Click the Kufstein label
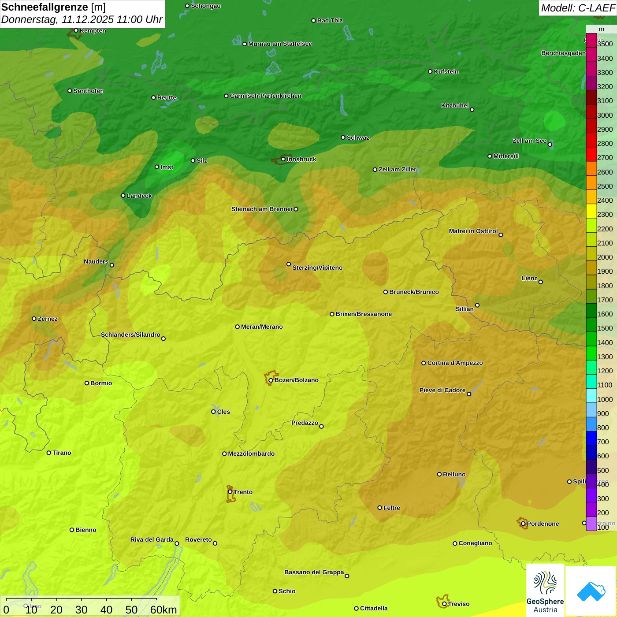Screen dimensions: 617x617 446,71
